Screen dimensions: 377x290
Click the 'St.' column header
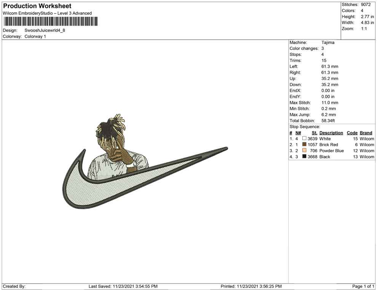[x=315, y=132]
